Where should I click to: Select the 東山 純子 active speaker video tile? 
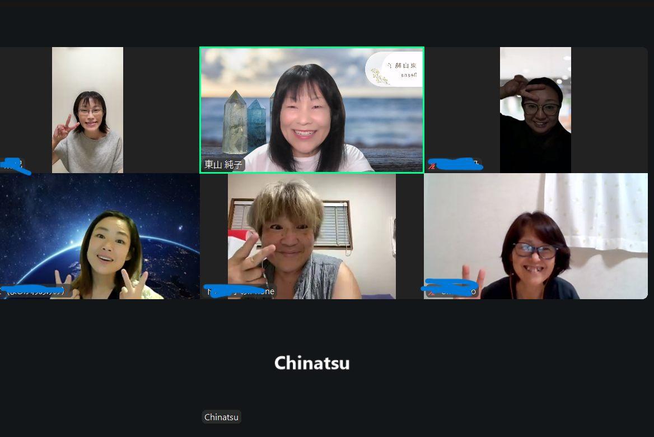(x=311, y=110)
